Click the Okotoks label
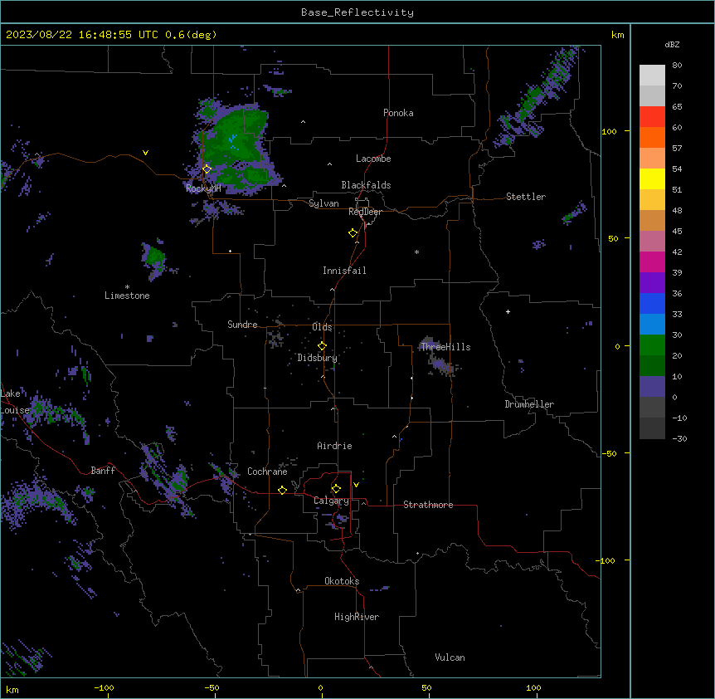The width and height of the screenshot is (715, 699). pyautogui.click(x=342, y=581)
